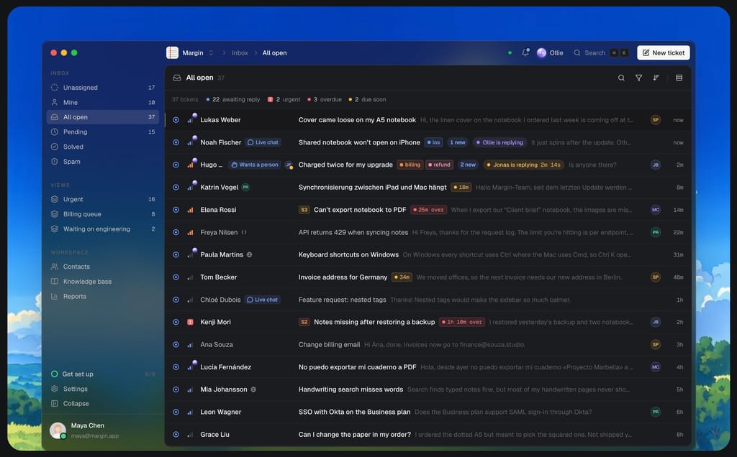Click the JB assignee avatar on the Hugo ticket
737x457 pixels.
(655, 165)
